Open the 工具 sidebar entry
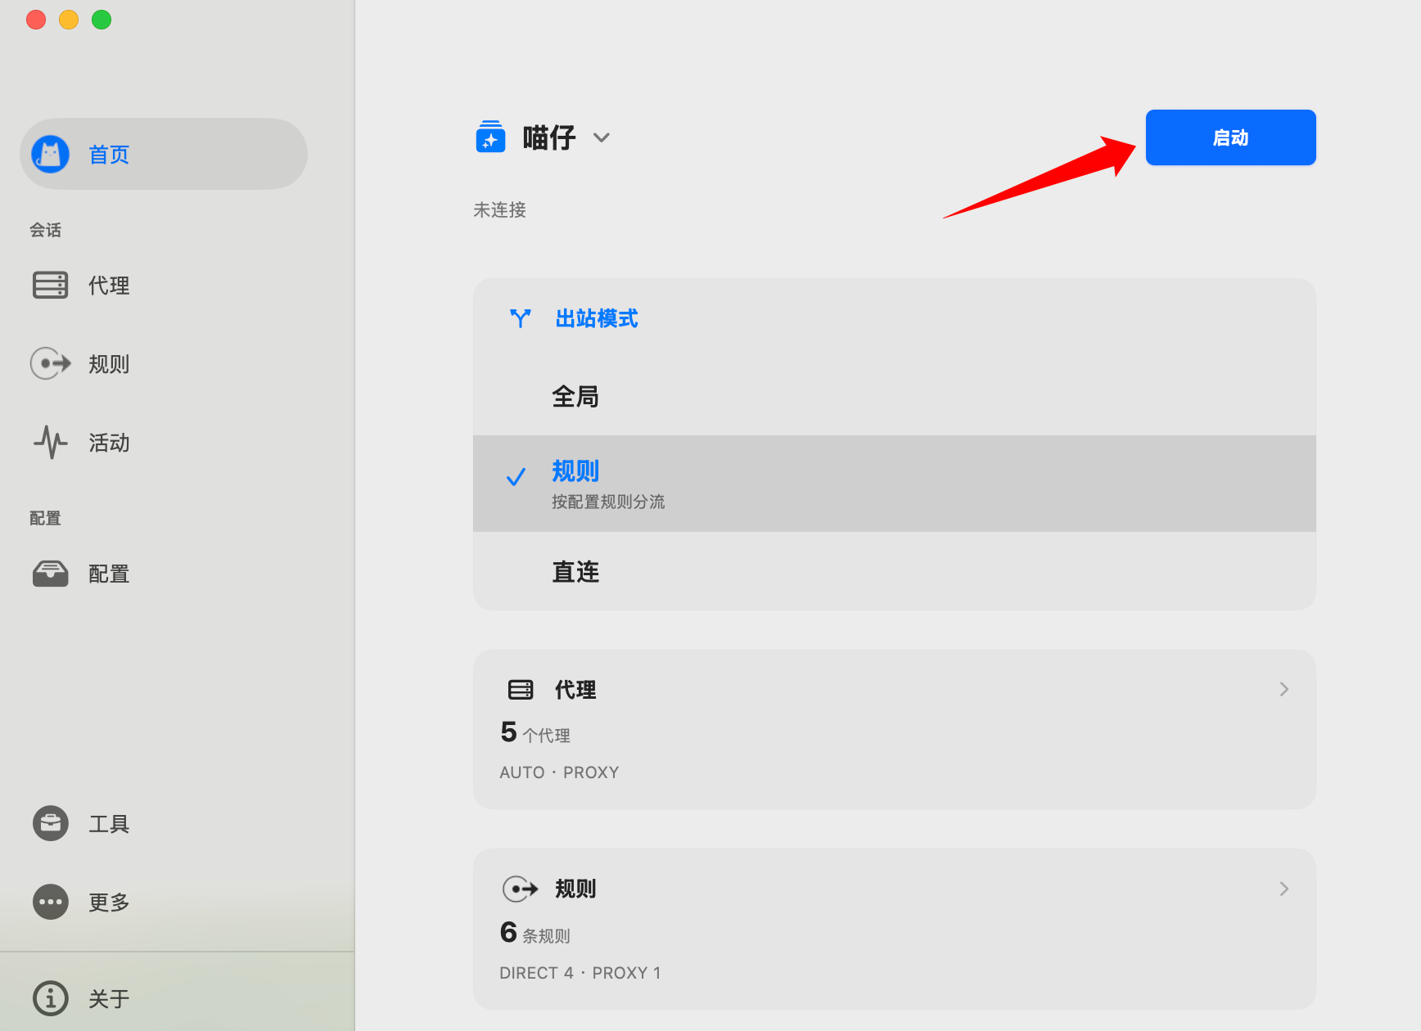The image size is (1421, 1031). point(164,823)
